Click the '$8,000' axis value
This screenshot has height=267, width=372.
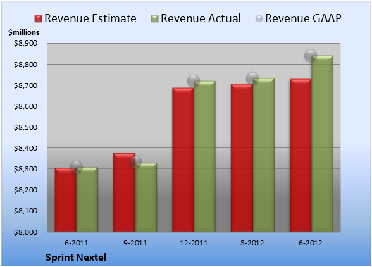(x=25, y=232)
